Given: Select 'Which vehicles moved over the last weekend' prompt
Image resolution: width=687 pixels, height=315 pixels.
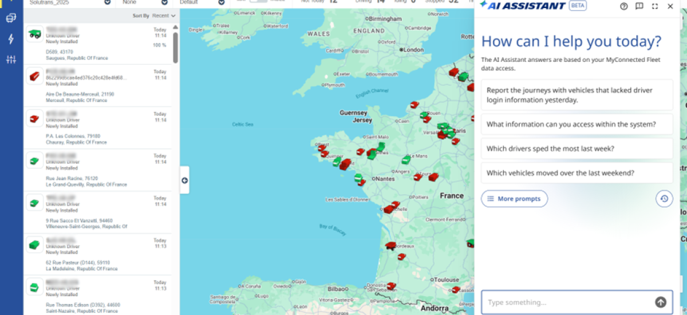Looking at the screenshot, I should point(577,172).
